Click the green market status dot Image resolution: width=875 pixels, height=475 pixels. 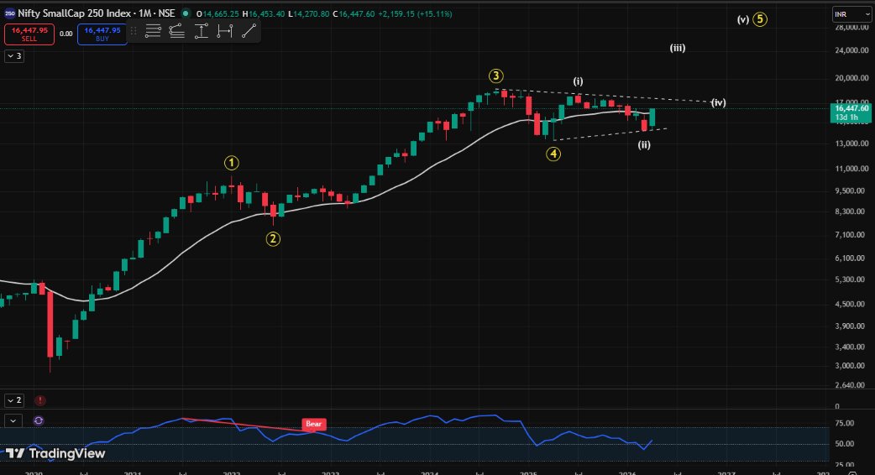[186, 13]
